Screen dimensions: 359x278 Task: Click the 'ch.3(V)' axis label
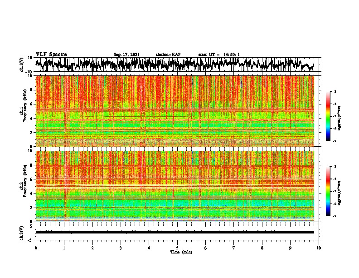22,233
